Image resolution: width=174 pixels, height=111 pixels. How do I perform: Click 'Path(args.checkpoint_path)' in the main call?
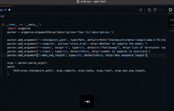(x=33, y=71)
